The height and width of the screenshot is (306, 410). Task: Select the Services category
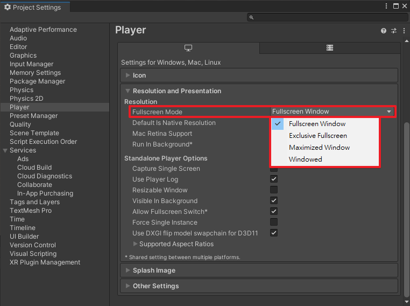click(x=23, y=150)
